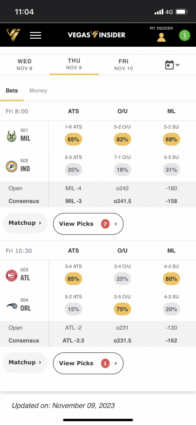Image resolution: width=196 pixels, height=425 pixels.
Task: Select the Milwaukee Bucks team logo
Action: click(x=11, y=136)
